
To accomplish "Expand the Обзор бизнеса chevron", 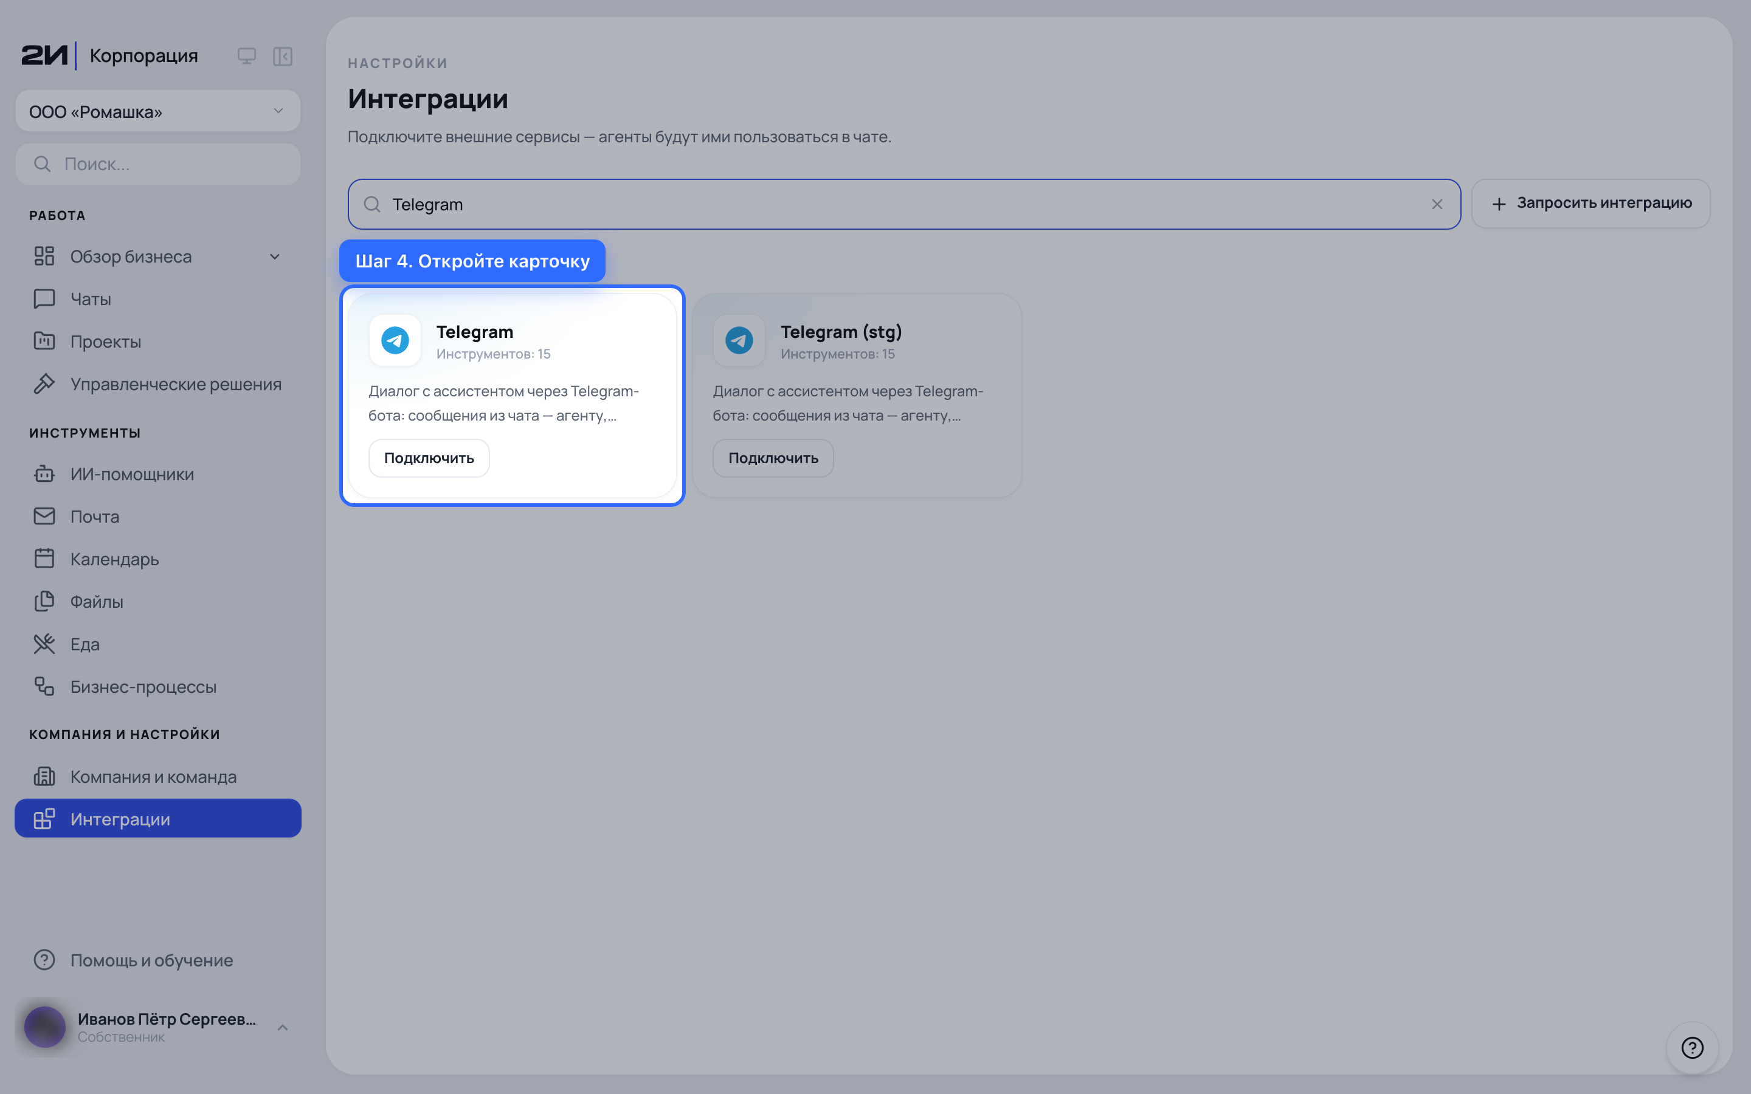I will click(x=275, y=257).
